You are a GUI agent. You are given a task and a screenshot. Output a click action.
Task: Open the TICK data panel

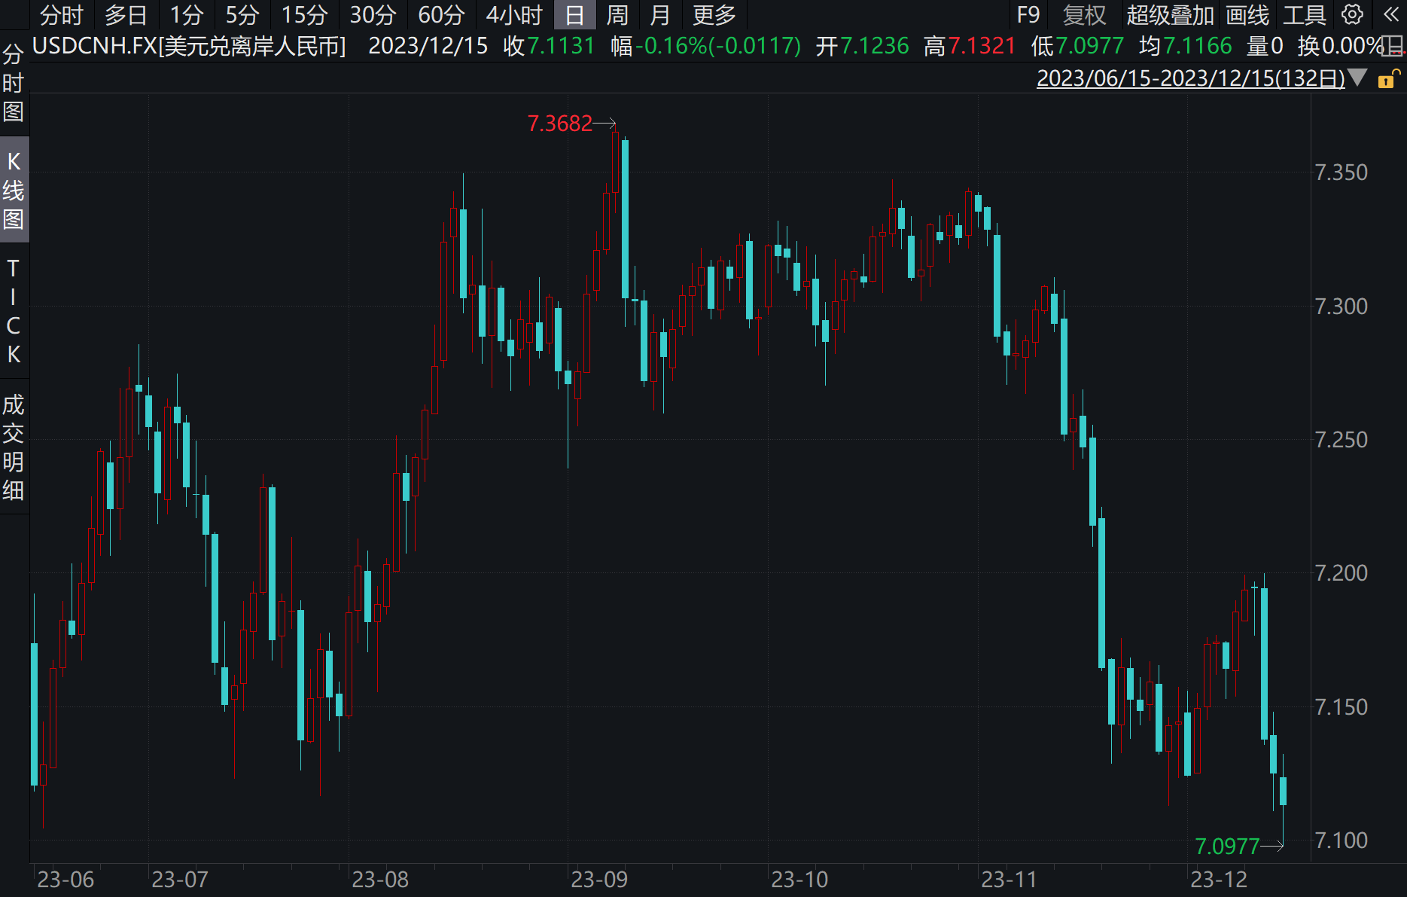(x=13, y=313)
